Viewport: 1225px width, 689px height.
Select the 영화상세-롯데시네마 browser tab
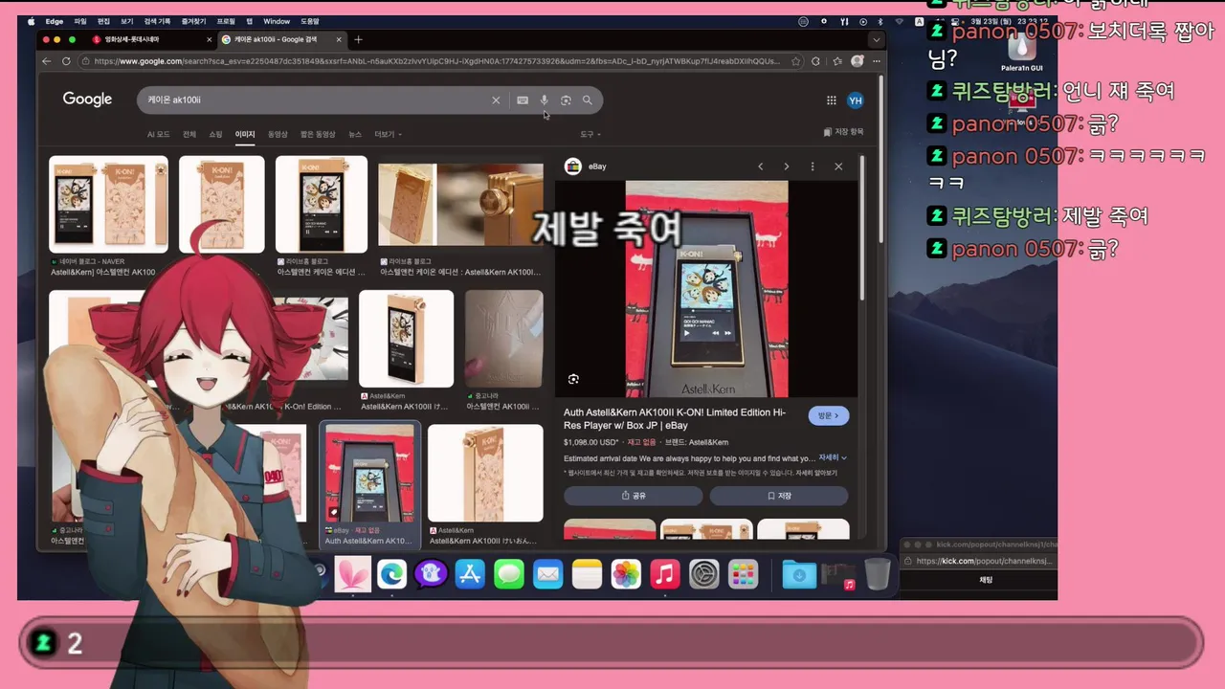(151, 39)
